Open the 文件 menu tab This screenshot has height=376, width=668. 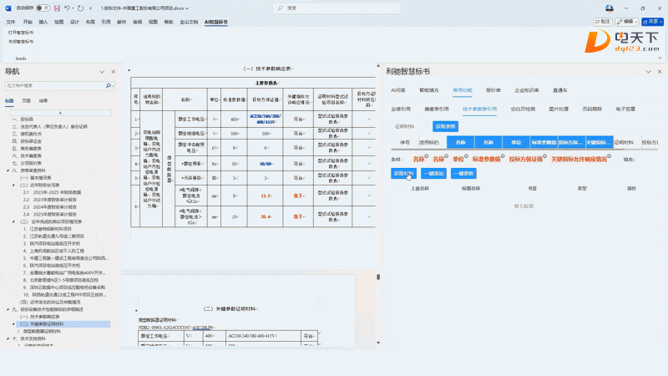click(11, 22)
